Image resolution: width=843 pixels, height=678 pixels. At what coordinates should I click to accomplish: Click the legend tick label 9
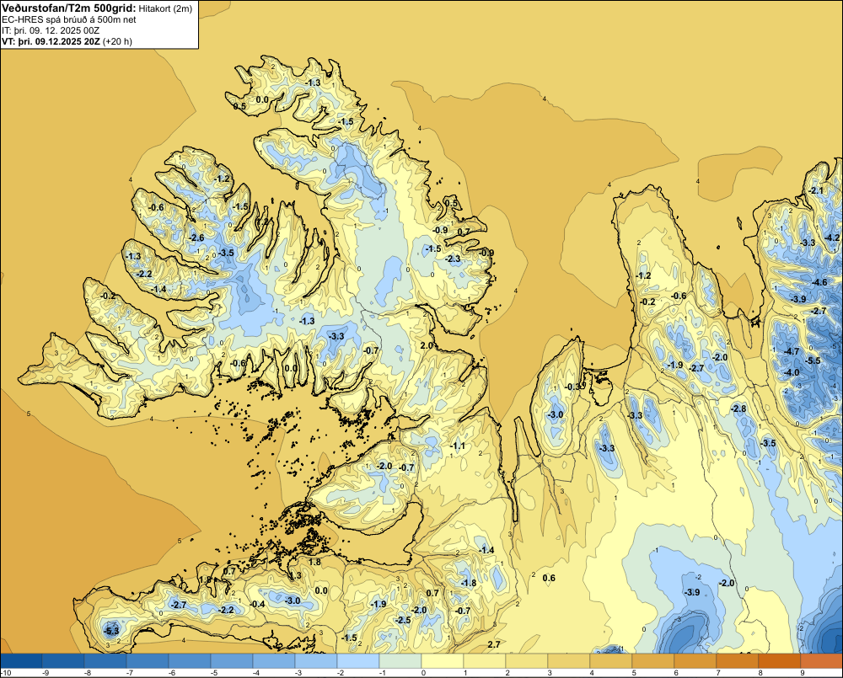[803, 673]
